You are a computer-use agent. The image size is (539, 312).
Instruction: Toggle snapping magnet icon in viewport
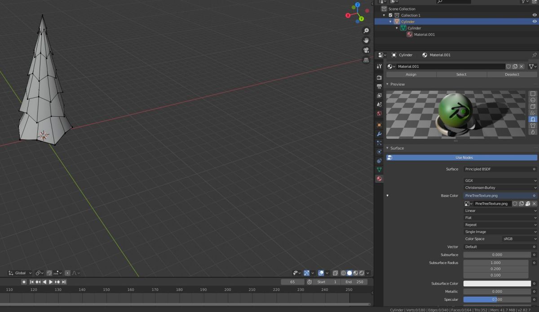point(49,273)
